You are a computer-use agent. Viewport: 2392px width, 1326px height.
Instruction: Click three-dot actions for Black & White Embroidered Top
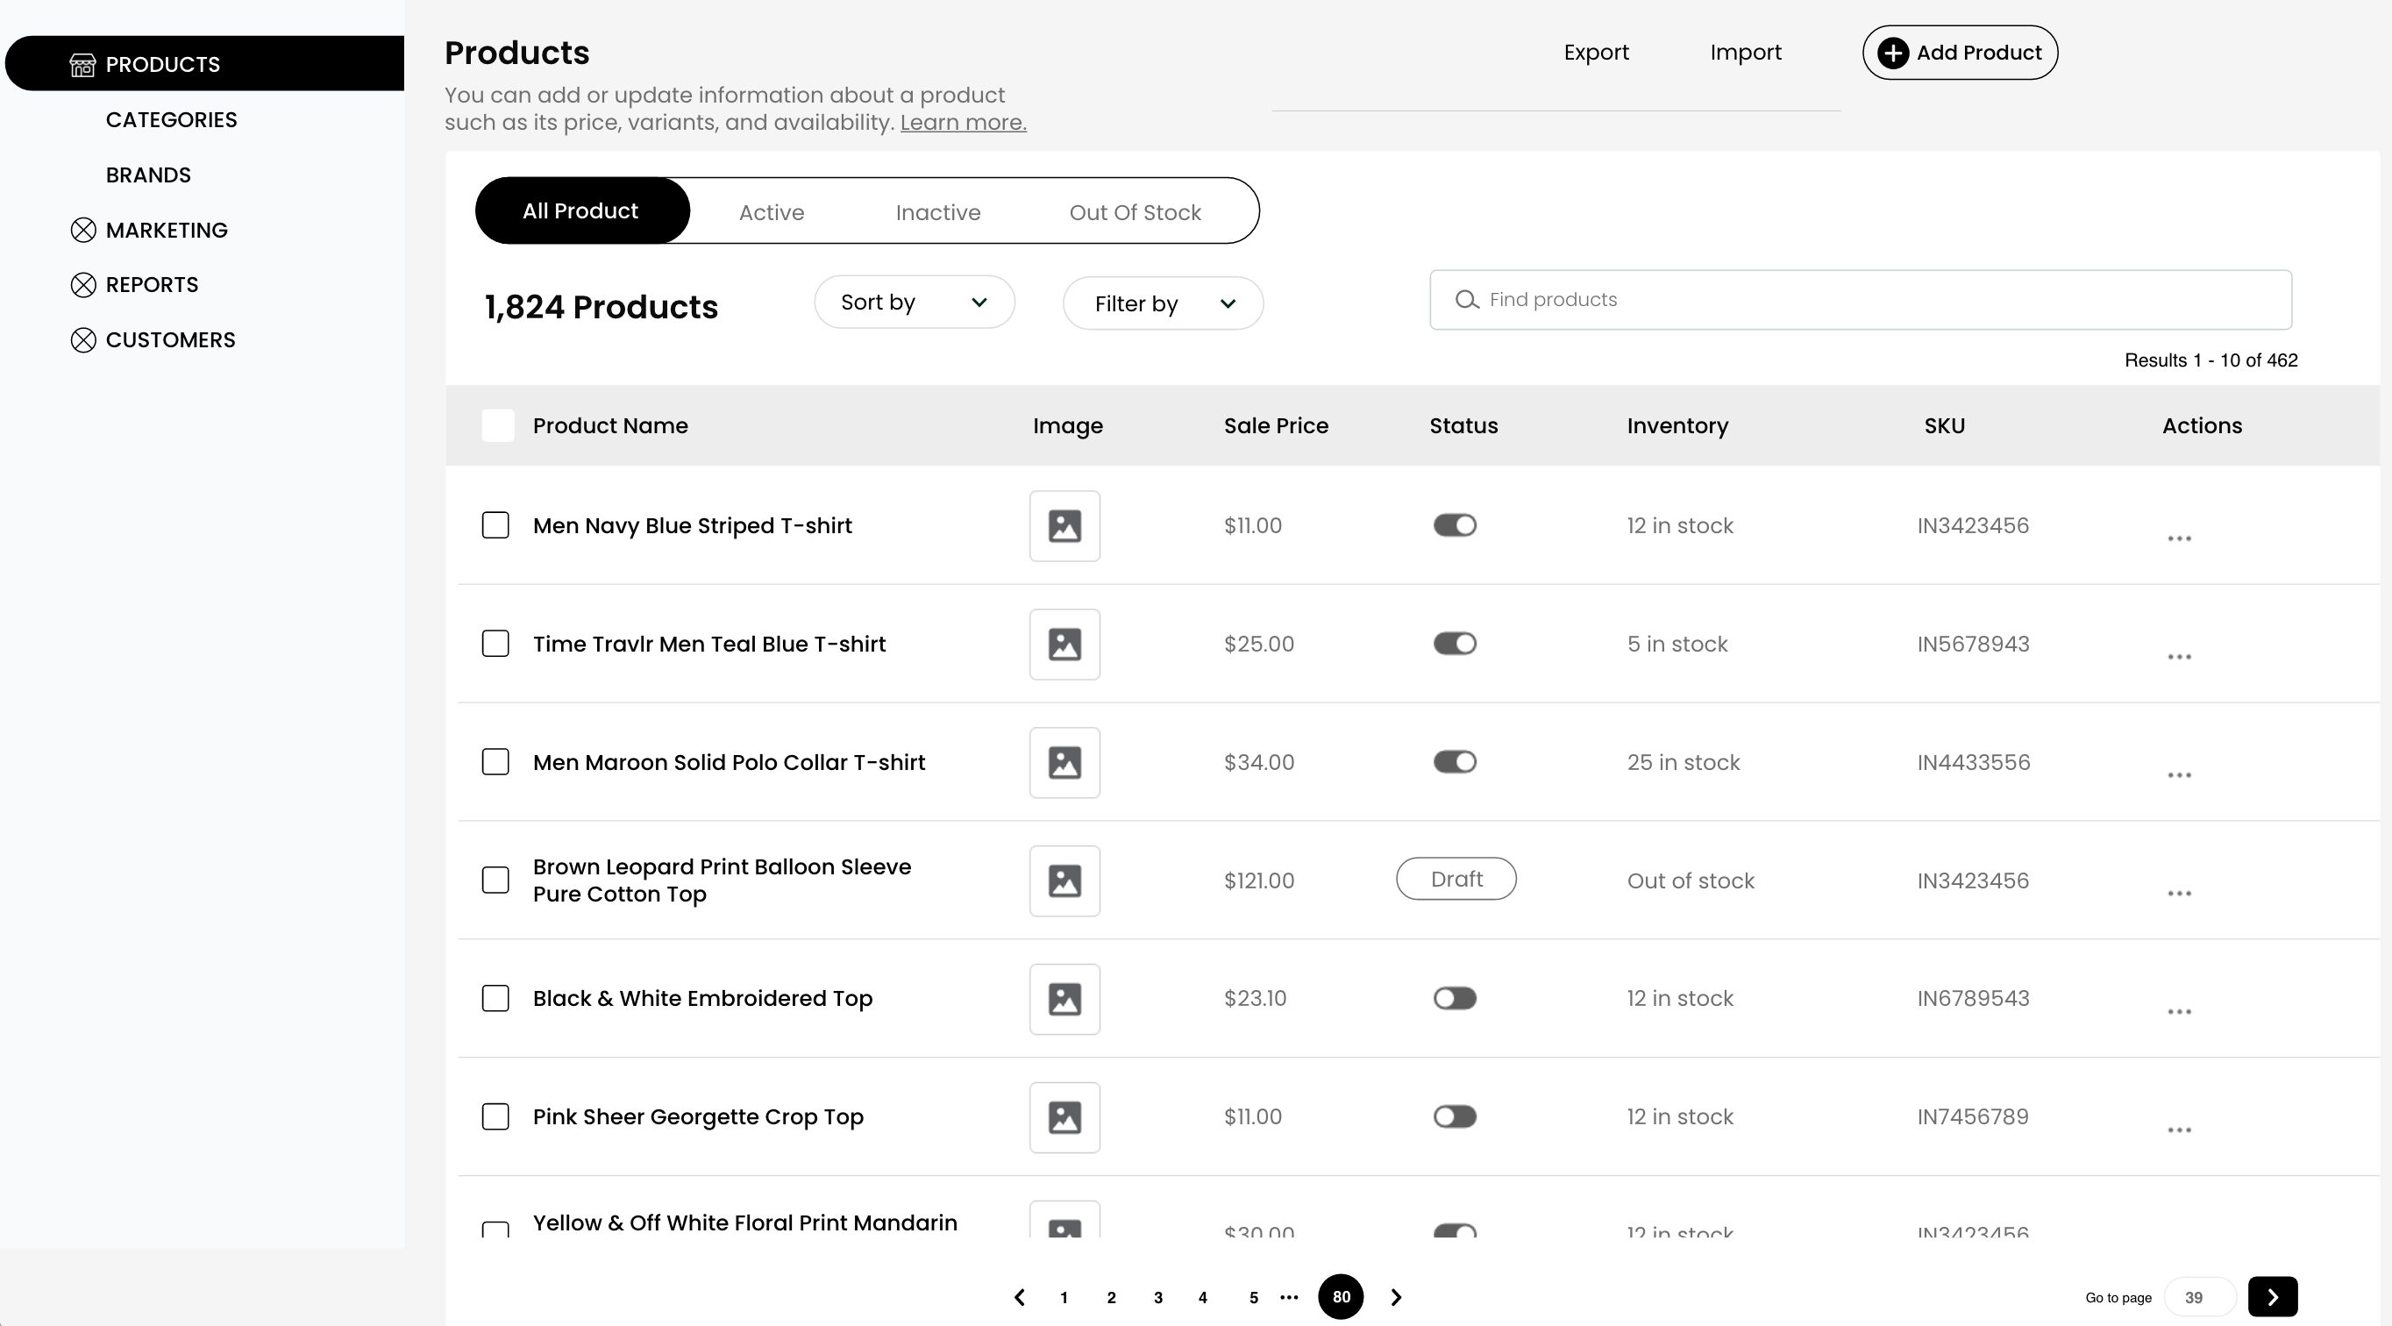click(x=2178, y=1011)
